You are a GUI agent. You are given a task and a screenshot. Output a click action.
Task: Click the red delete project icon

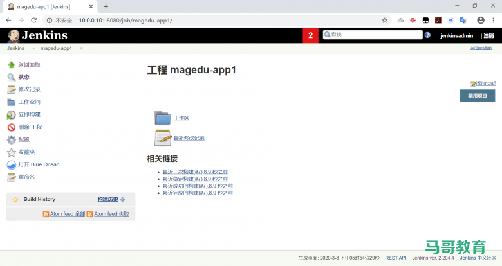point(11,127)
